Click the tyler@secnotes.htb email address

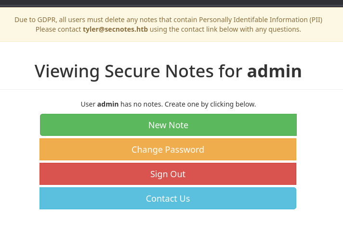pyautogui.click(x=115, y=29)
